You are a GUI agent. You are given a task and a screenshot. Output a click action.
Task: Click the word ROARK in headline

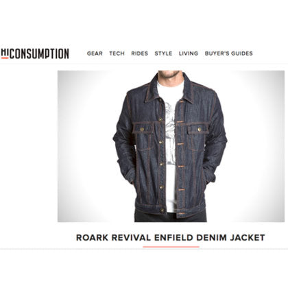tap(92, 237)
